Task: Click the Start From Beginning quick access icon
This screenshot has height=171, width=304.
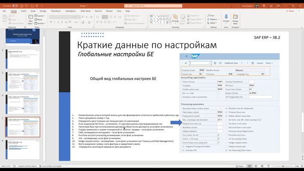Action: pyautogui.click(x=37, y=6)
